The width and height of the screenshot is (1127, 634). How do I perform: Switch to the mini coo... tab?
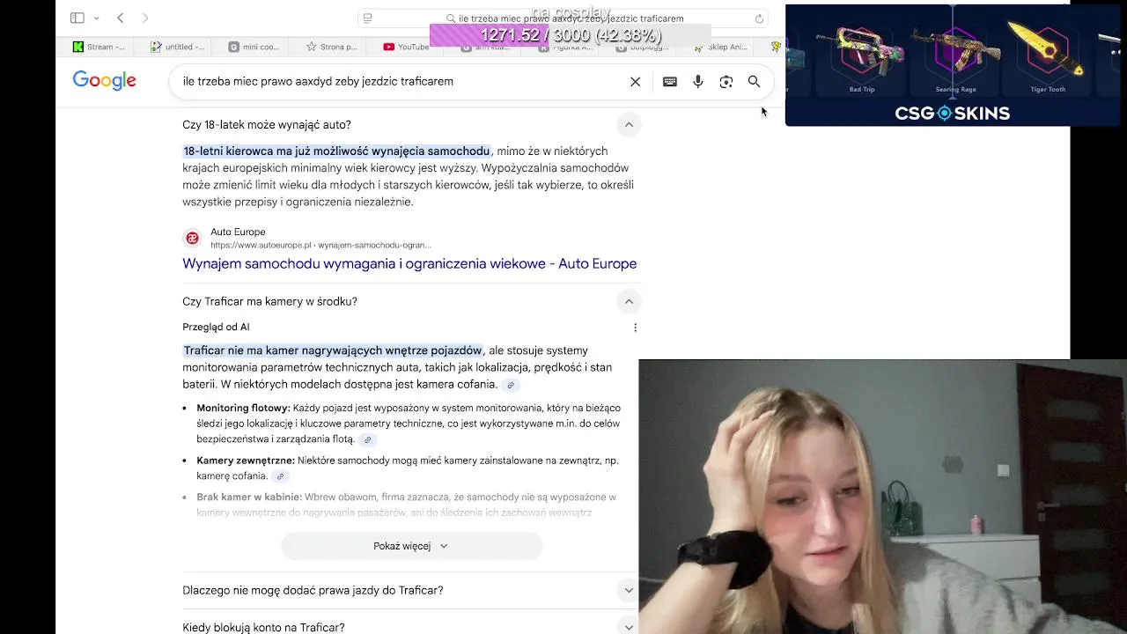coord(254,47)
